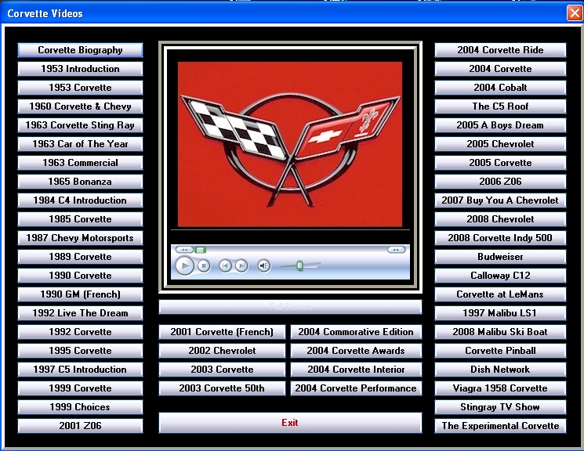Click the Full Screen button
The height and width of the screenshot is (451, 584).
pos(290,307)
